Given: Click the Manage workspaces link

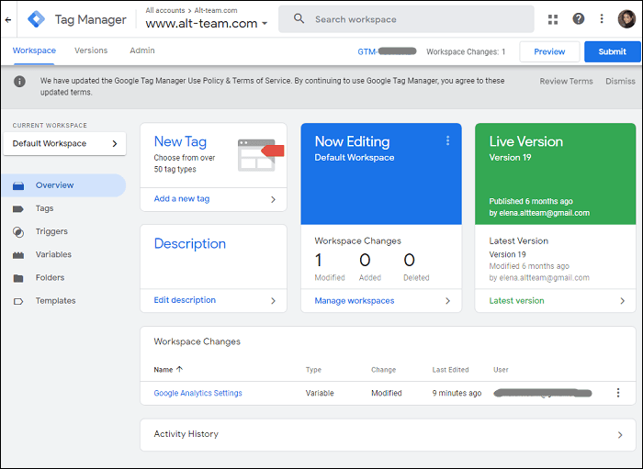Looking at the screenshot, I should [355, 301].
